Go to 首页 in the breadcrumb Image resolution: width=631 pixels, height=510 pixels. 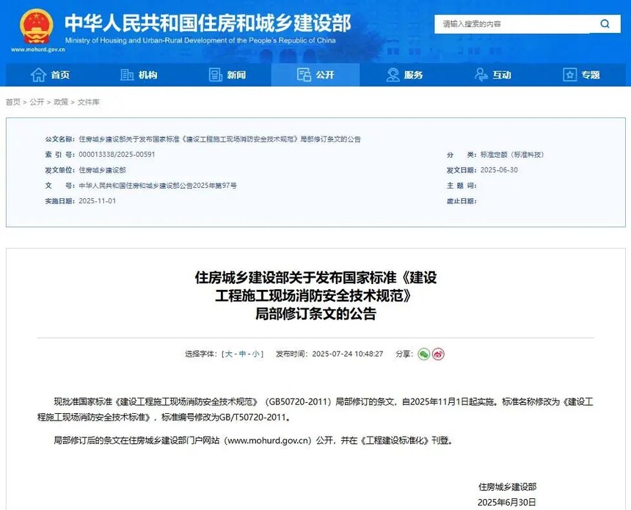13,102
